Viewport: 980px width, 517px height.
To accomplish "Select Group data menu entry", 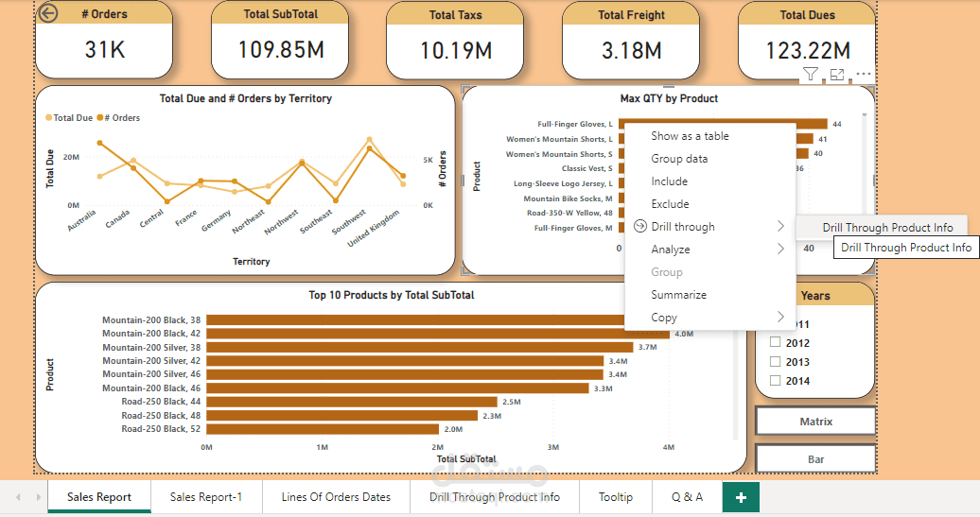I will coord(710,159).
